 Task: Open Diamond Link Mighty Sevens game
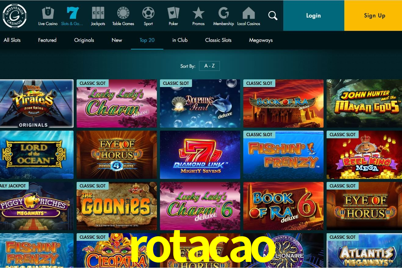coord(200,155)
